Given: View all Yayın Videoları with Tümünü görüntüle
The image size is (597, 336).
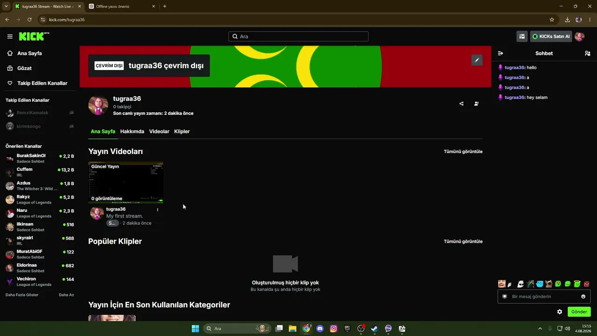Looking at the screenshot, I should 463,152.
